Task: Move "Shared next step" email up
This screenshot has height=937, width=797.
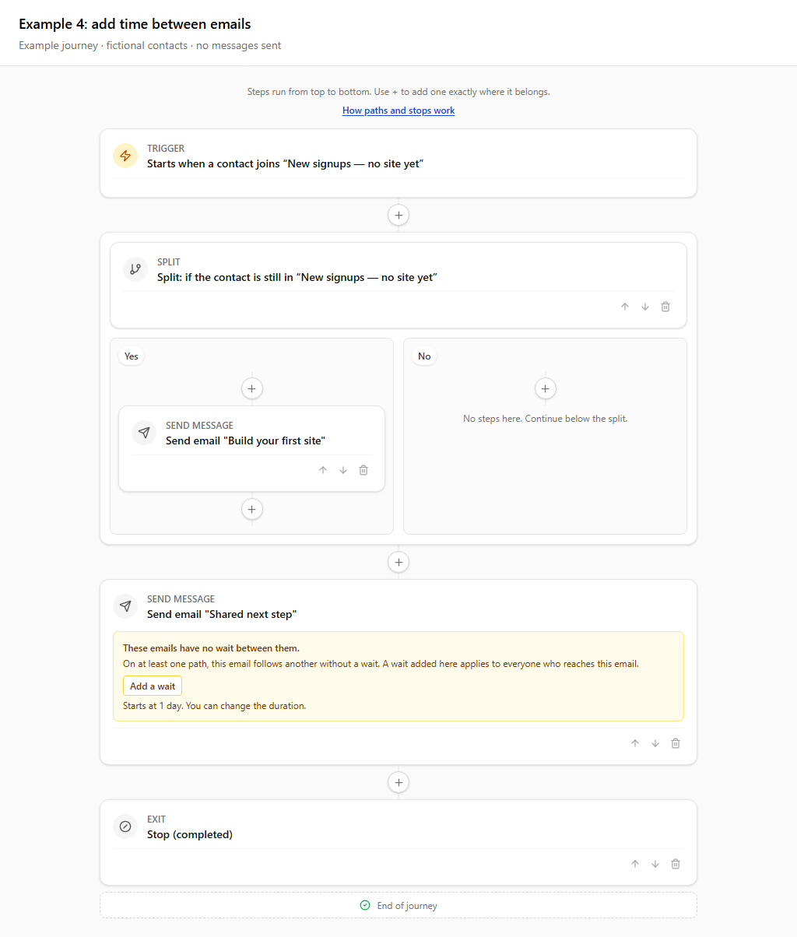Action: pyautogui.click(x=635, y=743)
